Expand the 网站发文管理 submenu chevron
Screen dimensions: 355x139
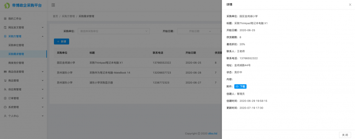pos(43,28)
